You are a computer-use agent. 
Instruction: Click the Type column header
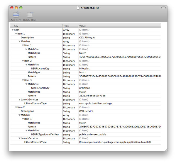(71, 26)
